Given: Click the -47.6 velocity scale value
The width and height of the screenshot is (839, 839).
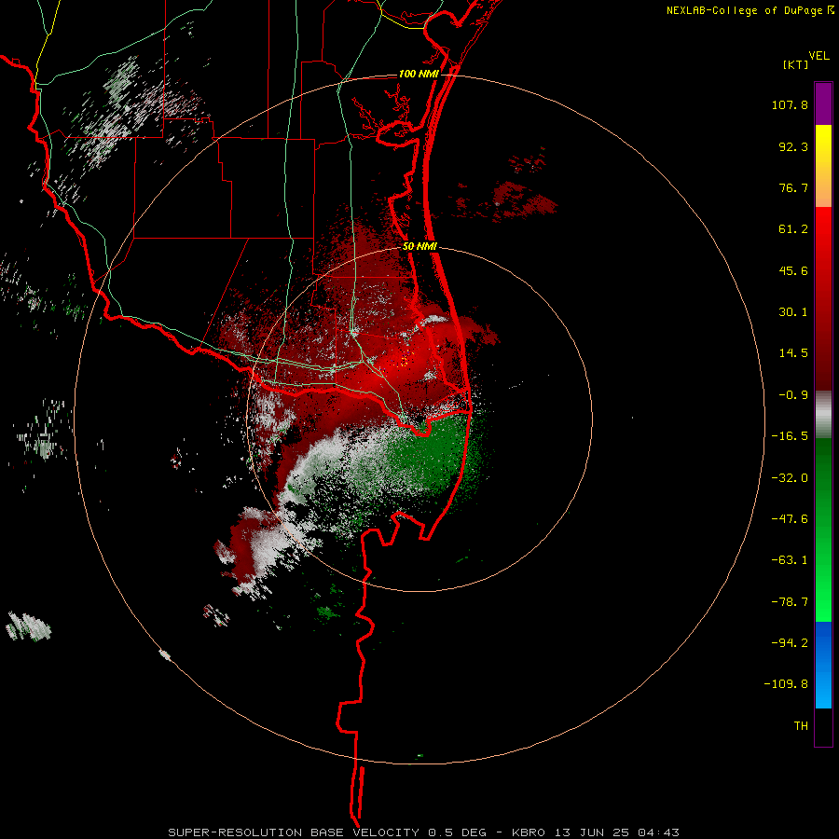Looking at the screenshot, I should (x=790, y=519).
